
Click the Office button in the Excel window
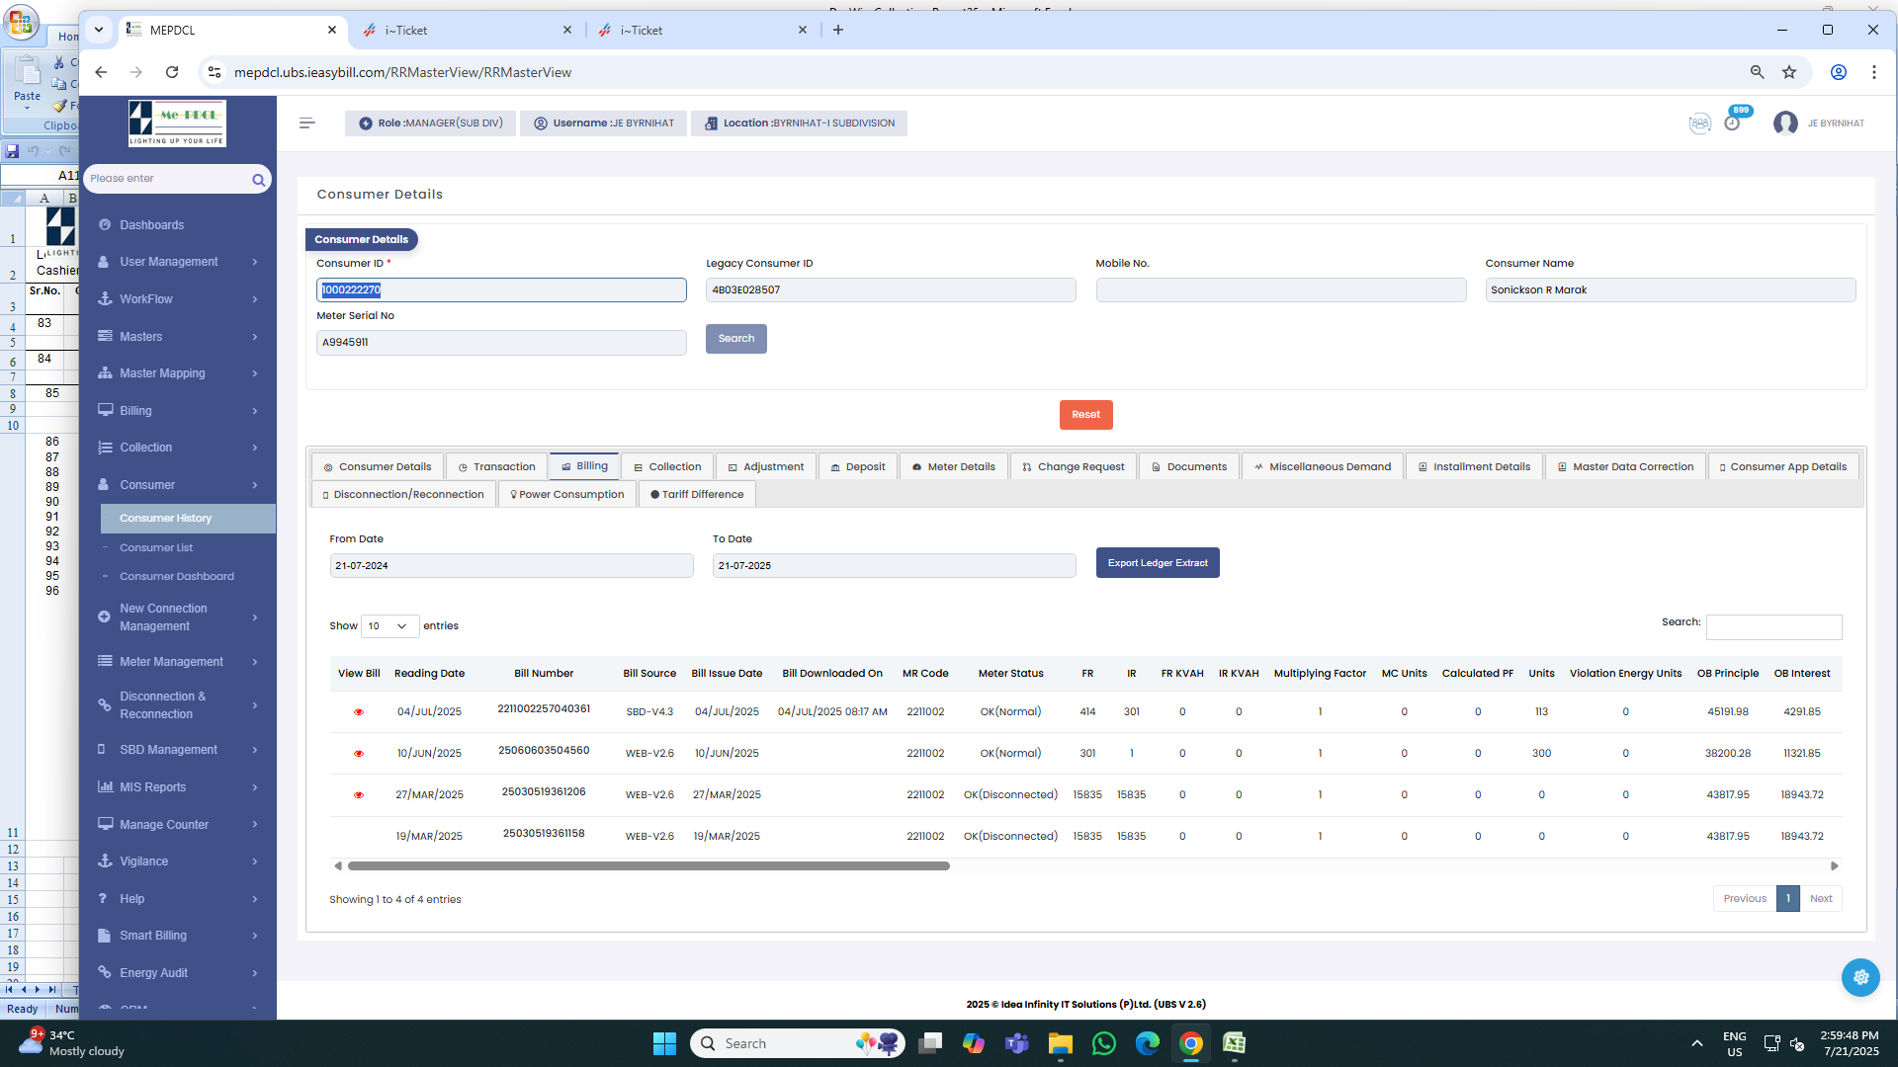coord(21,23)
